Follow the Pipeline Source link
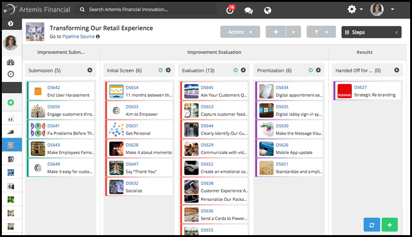412x237 pixels. (78, 37)
